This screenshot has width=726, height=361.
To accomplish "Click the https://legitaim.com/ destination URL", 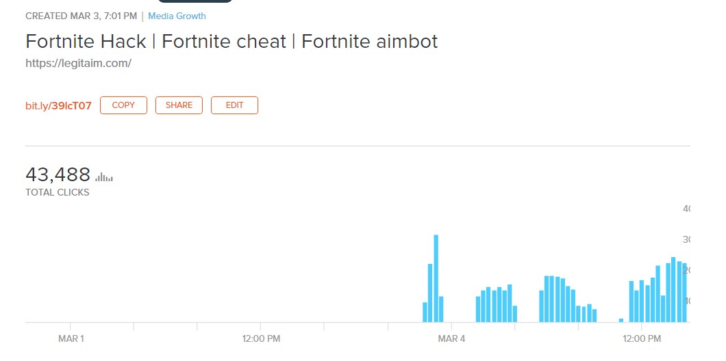I will [x=78, y=63].
